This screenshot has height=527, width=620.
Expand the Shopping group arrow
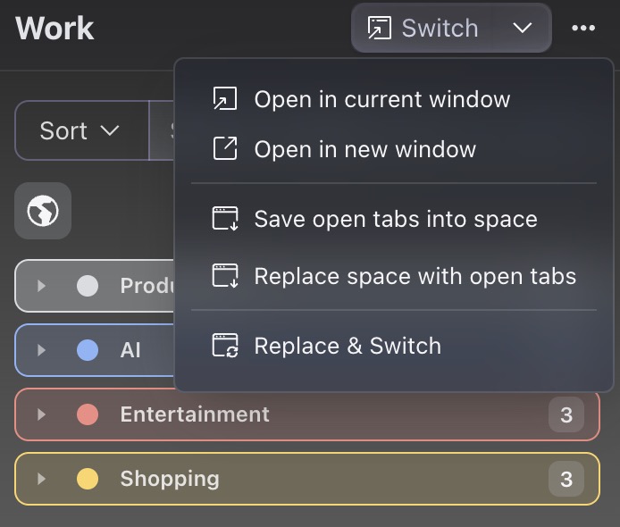pyautogui.click(x=41, y=479)
